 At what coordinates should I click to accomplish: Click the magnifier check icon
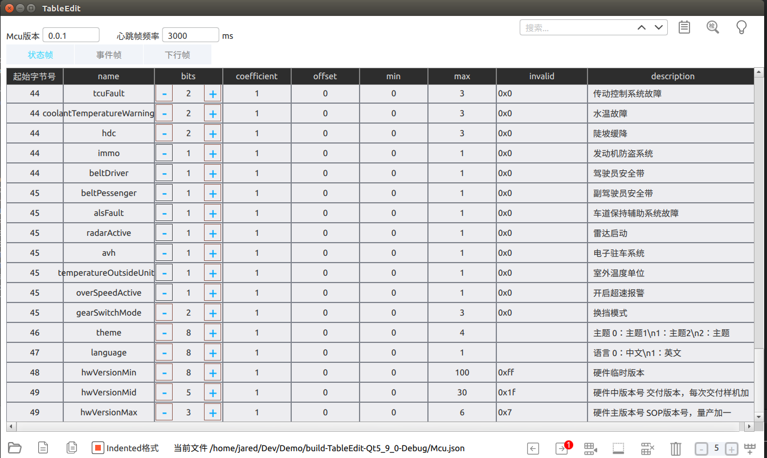pyautogui.click(x=713, y=27)
